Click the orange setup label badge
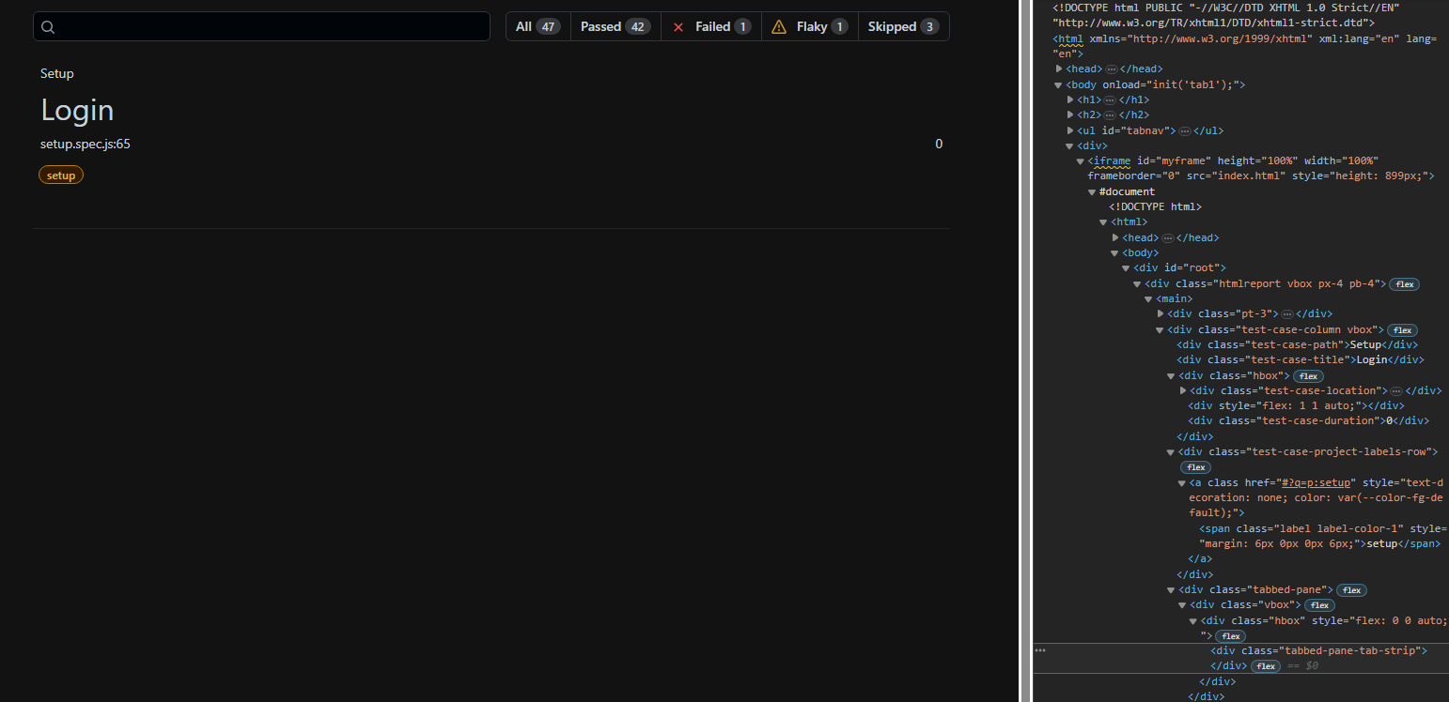The height and width of the screenshot is (702, 1449). [x=60, y=175]
